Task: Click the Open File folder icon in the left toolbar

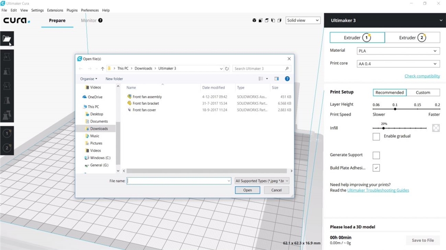Action: coord(7,39)
